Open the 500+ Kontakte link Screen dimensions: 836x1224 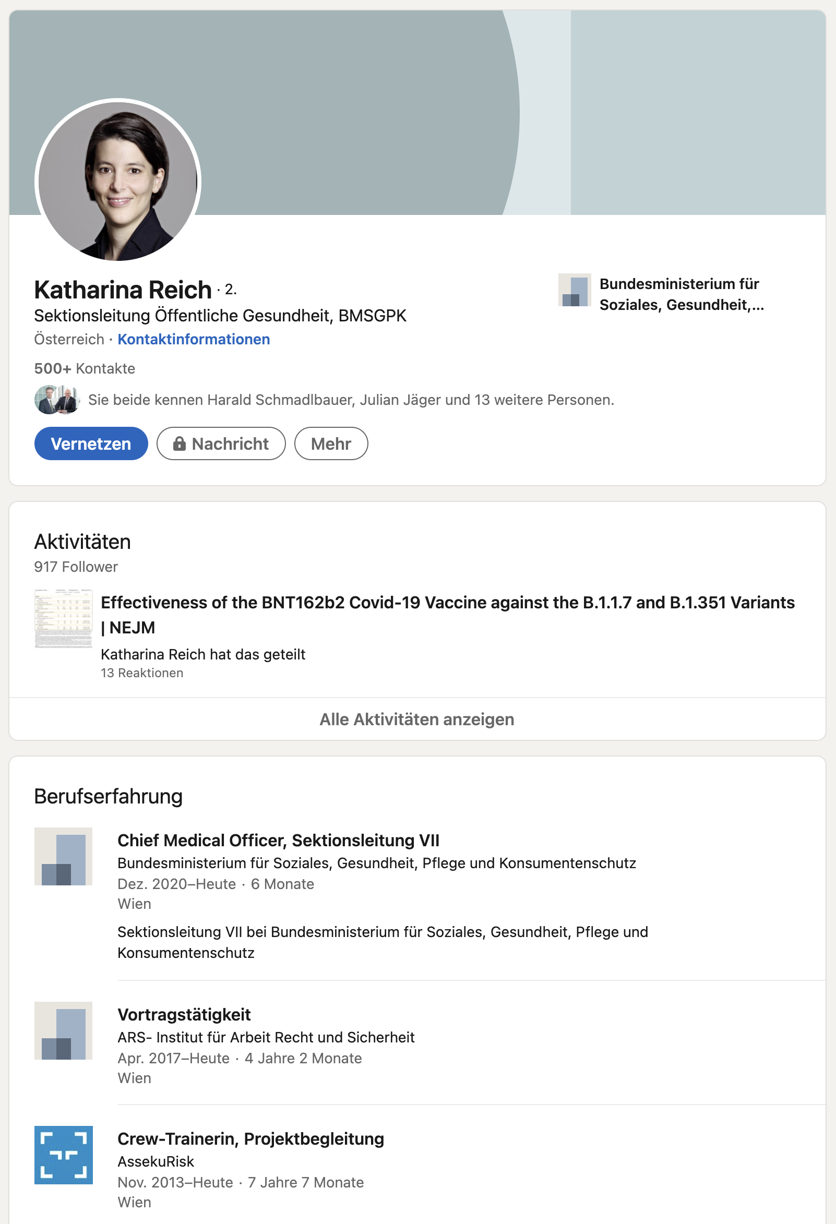[x=85, y=368]
